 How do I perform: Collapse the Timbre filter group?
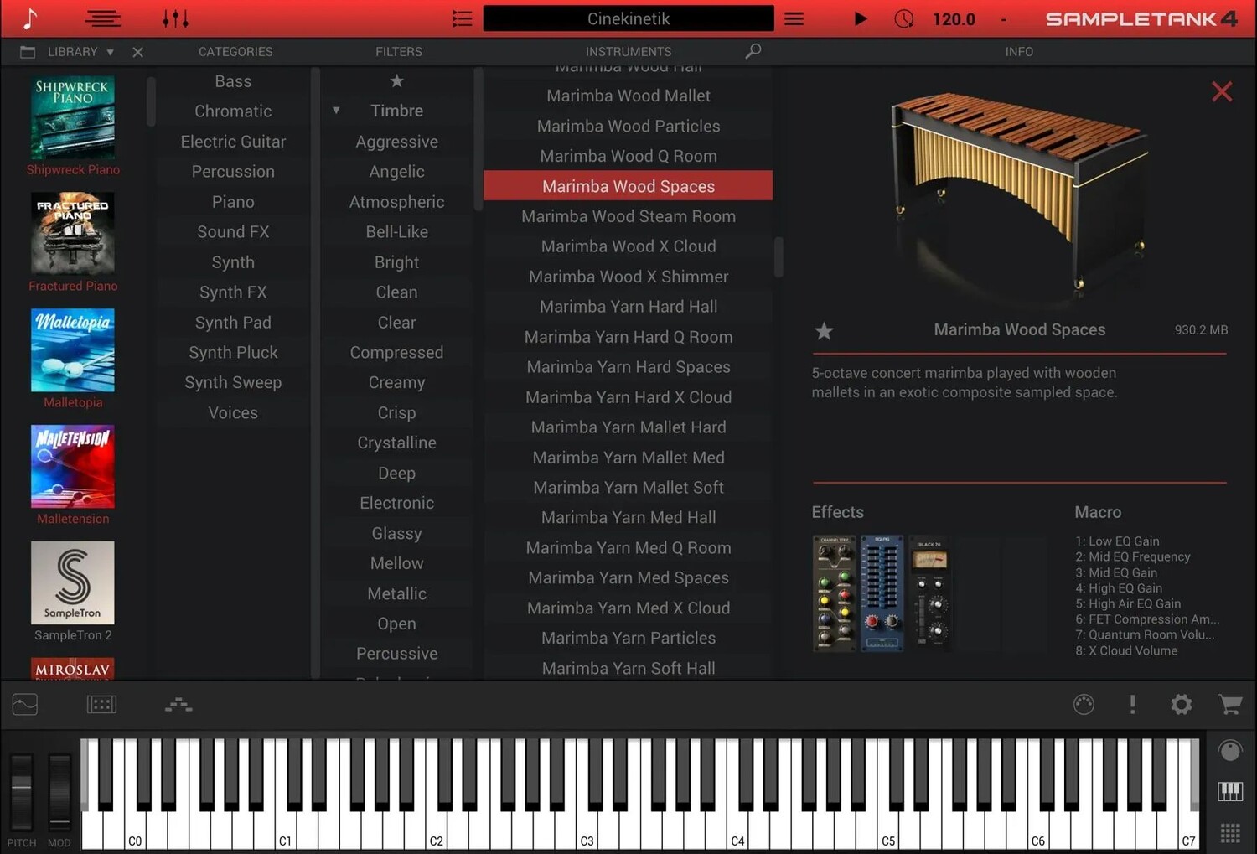tap(336, 111)
